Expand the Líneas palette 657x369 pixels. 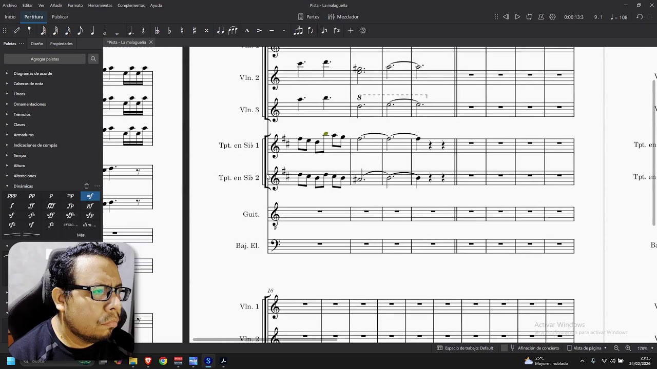pos(7,94)
